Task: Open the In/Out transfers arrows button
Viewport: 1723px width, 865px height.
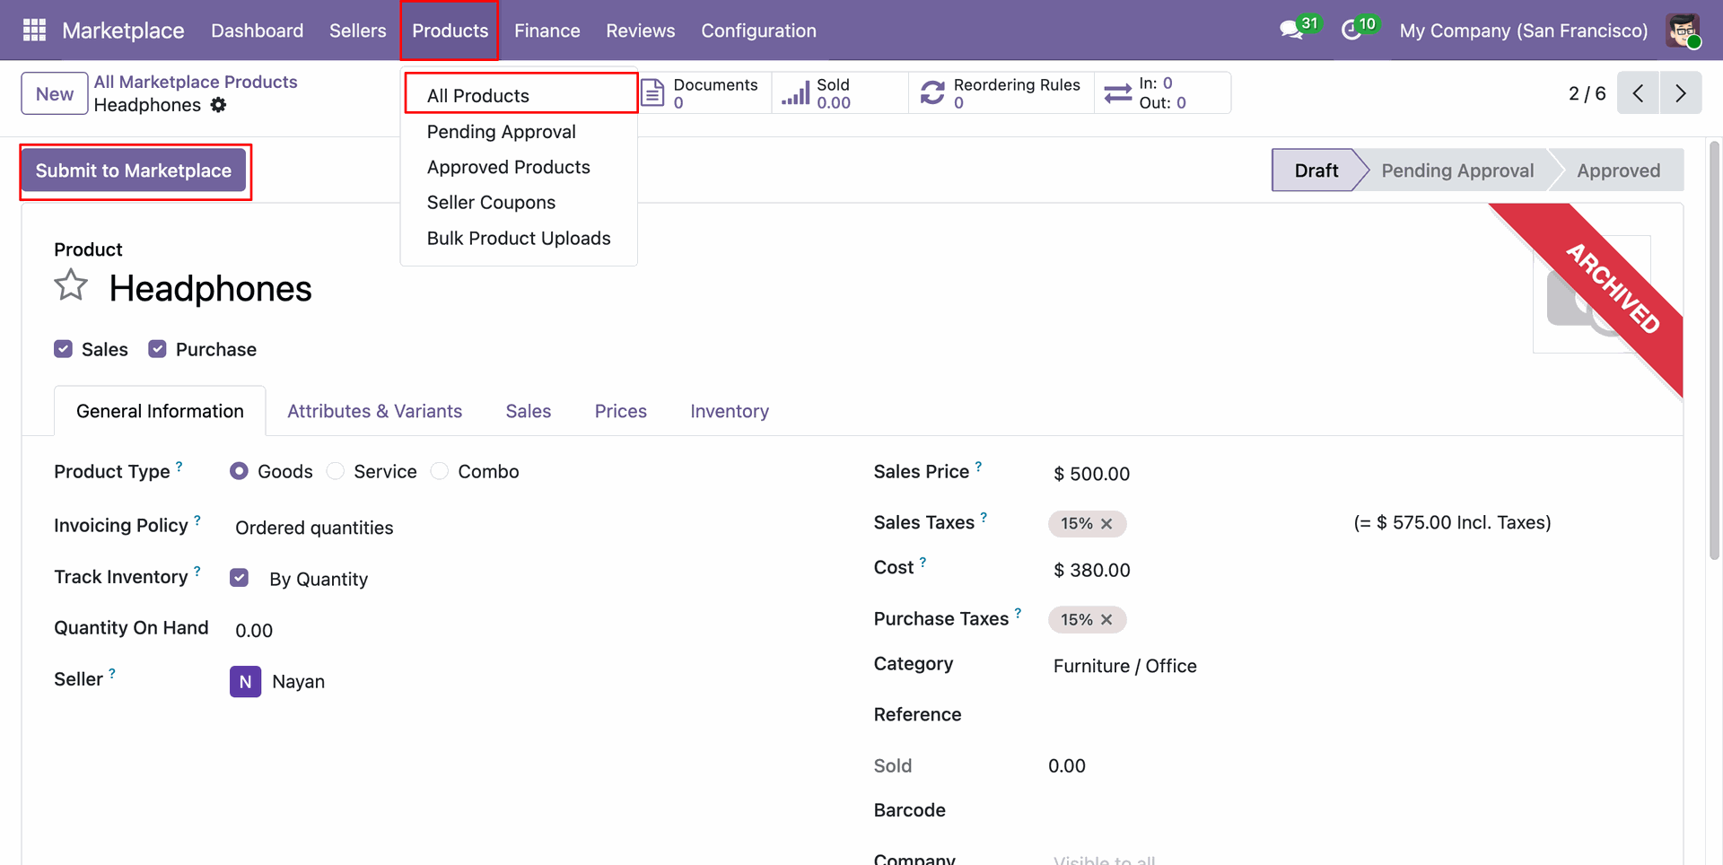Action: (1163, 92)
